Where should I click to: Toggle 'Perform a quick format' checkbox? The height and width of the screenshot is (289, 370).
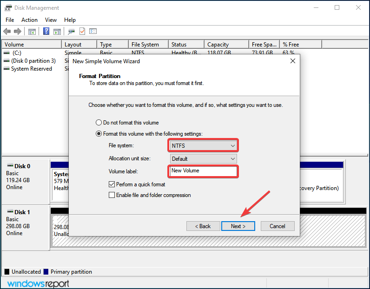click(112, 184)
